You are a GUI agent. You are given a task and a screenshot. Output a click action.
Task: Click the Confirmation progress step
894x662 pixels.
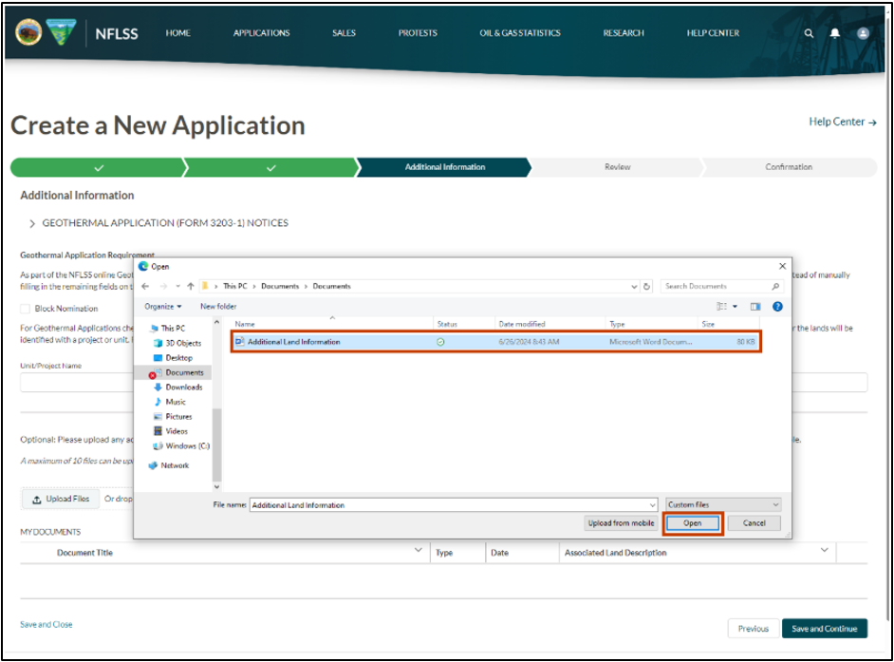tap(789, 167)
